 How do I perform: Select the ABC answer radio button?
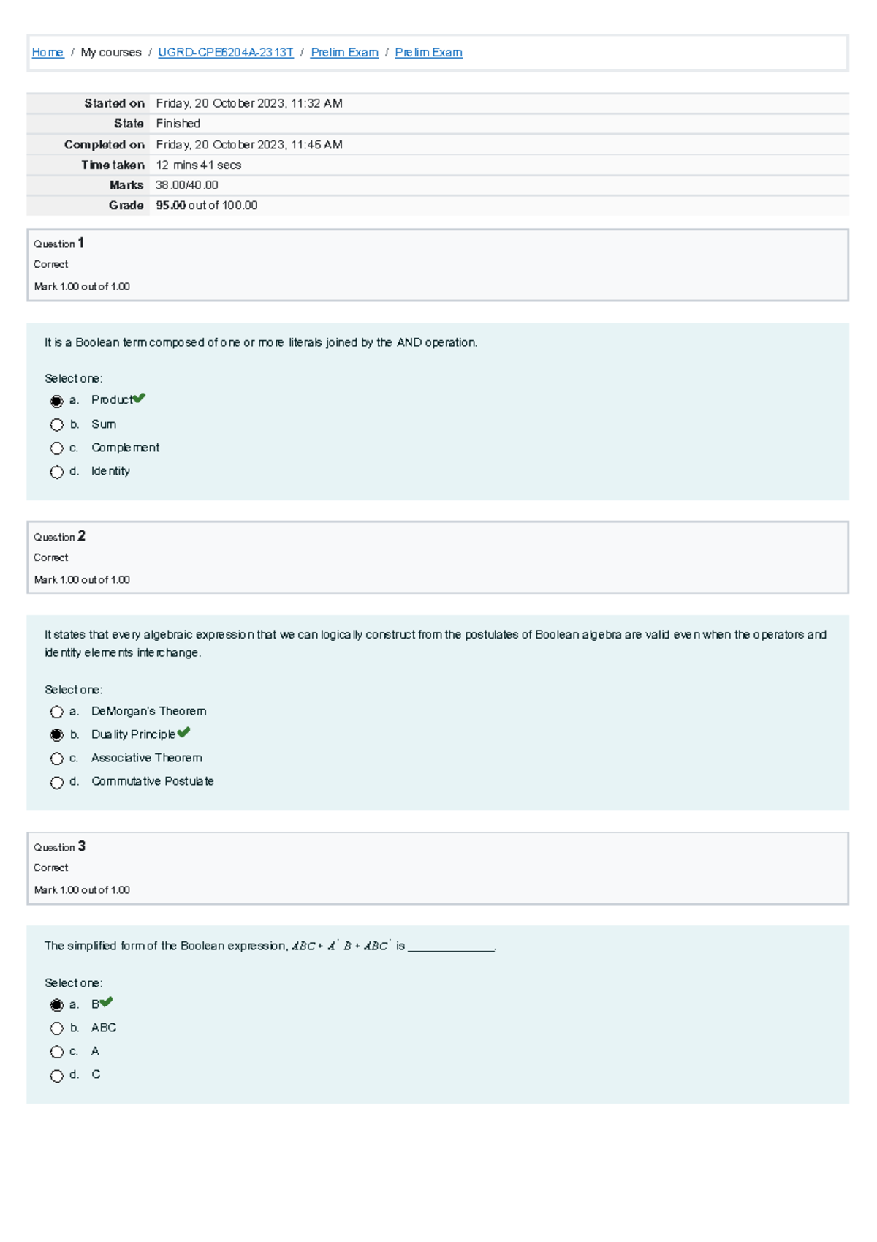tap(57, 1028)
